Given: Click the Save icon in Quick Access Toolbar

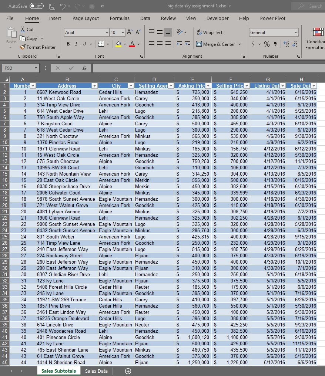Looking at the screenshot, I should 51,6.
